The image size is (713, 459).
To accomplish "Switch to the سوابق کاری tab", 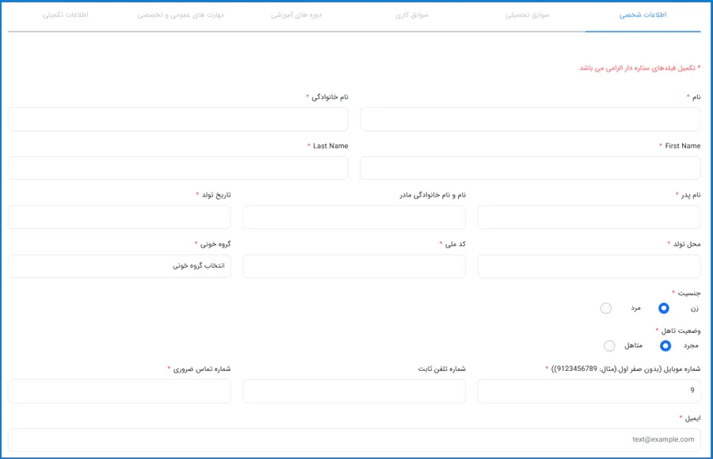I will tap(411, 15).
